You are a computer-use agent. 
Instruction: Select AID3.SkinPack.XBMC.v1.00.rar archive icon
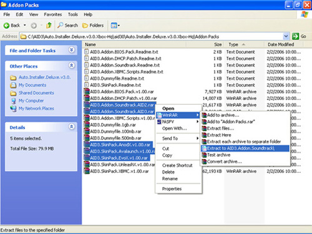[87, 171]
